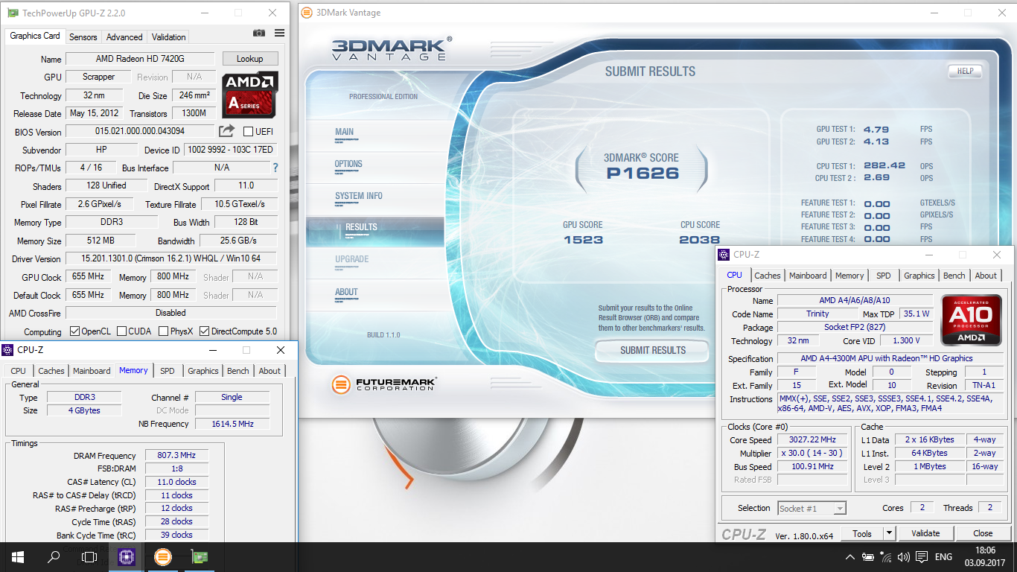The width and height of the screenshot is (1017, 572).
Task: Click the BIOS export share icon
Action: [x=226, y=131]
